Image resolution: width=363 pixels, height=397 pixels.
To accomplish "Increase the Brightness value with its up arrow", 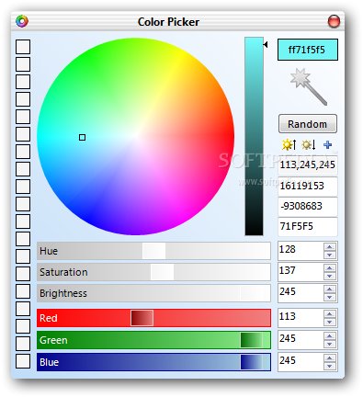I will [x=330, y=289].
